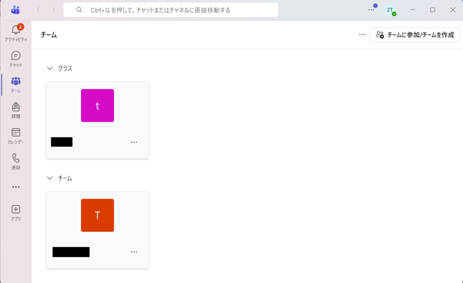Go forward with the right arrow

(54, 10)
